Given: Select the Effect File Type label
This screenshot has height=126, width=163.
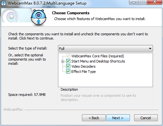Looking at the screenshot, I should coord(84,72).
